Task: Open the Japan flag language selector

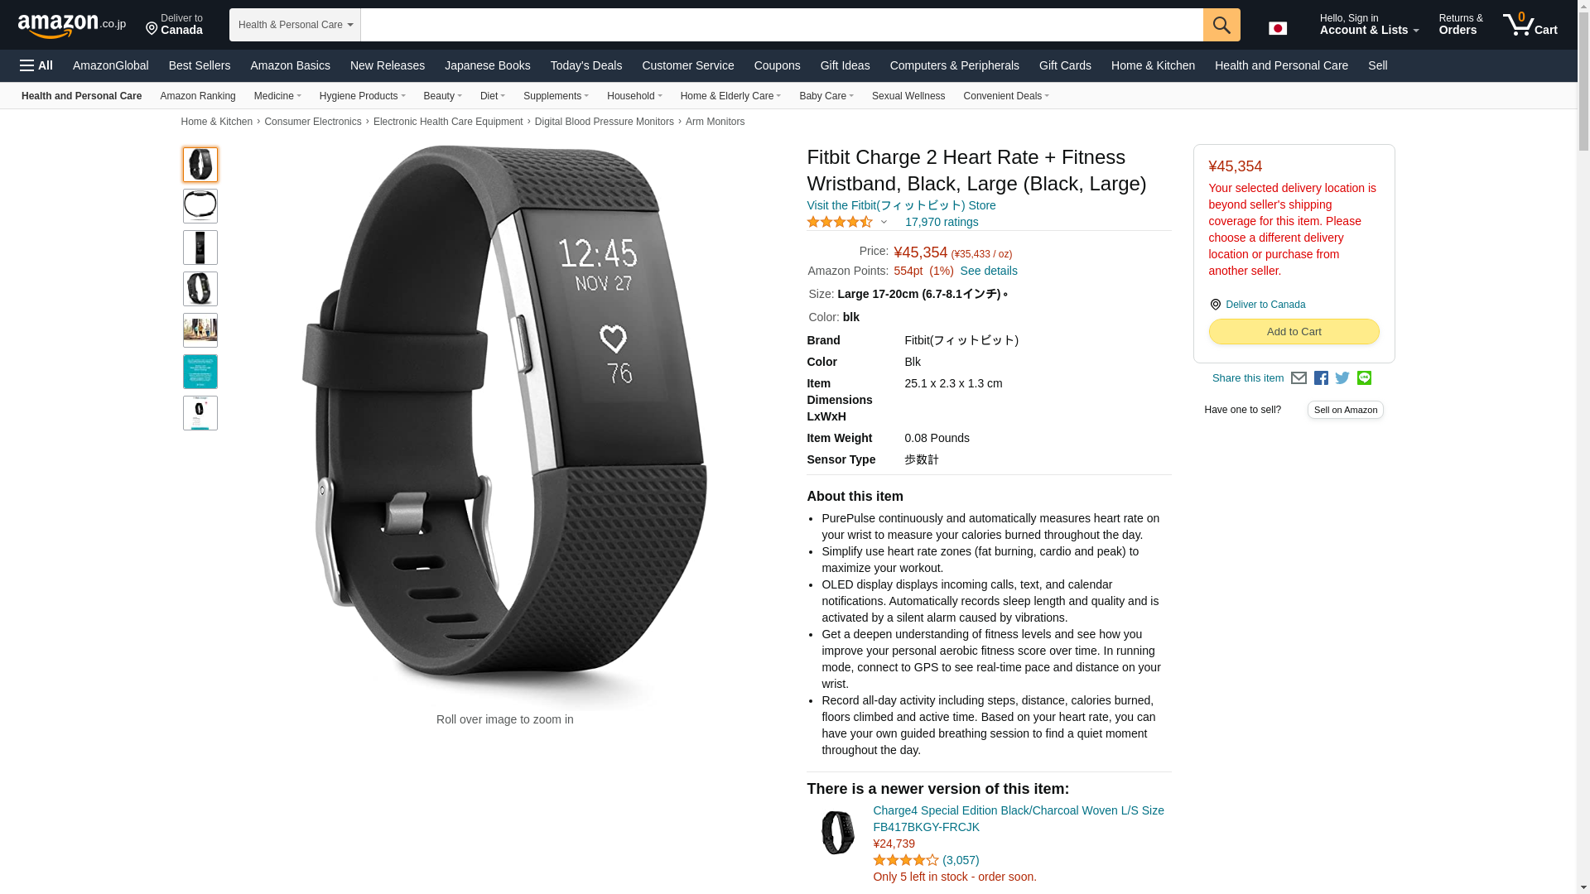Action: [1278, 28]
